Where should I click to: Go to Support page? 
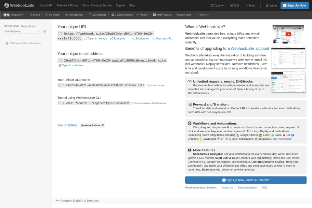tap(121, 6)
